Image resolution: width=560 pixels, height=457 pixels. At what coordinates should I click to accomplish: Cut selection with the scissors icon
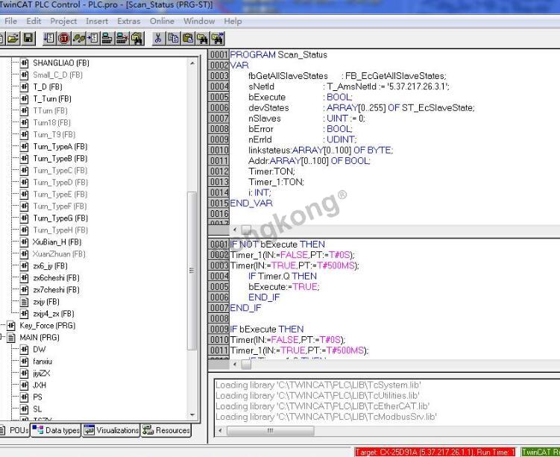[x=158, y=38]
